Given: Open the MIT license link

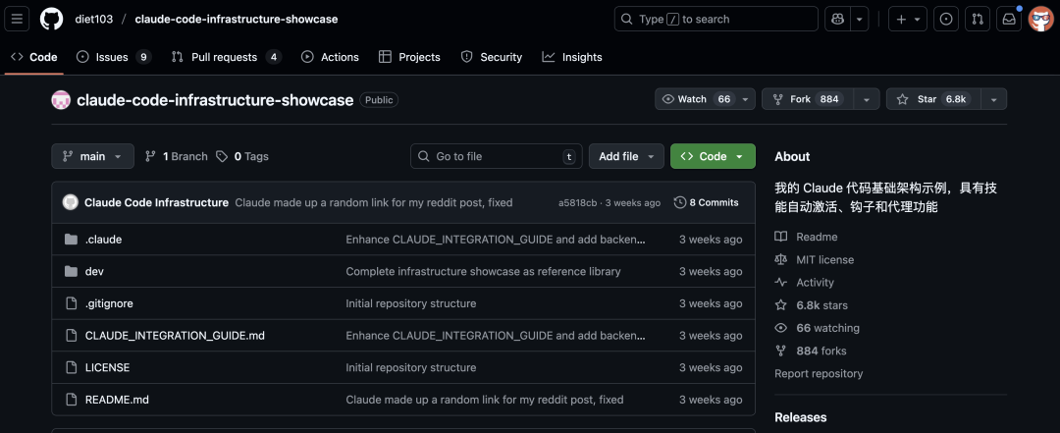Looking at the screenshot, I should (x=824, y=259).
